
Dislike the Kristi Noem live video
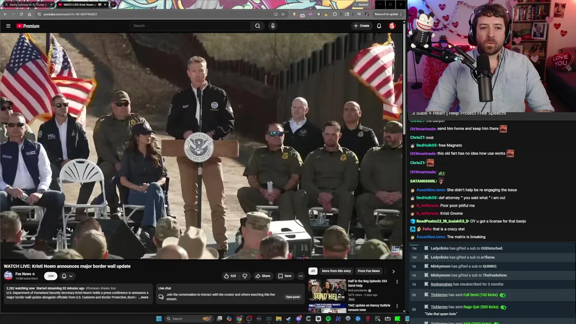[245, 276]
